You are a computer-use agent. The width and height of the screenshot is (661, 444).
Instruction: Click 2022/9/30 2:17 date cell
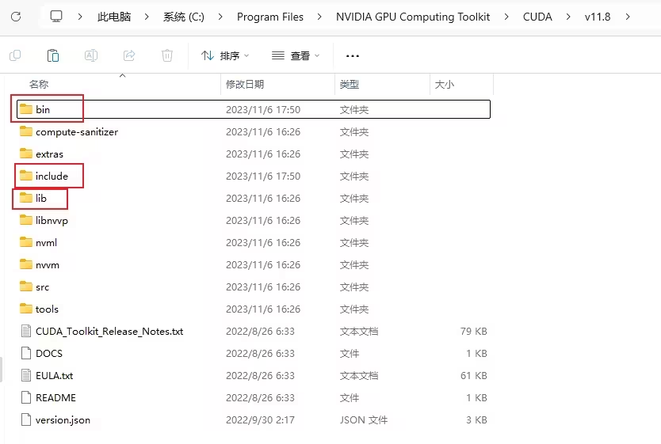point(260,420)
